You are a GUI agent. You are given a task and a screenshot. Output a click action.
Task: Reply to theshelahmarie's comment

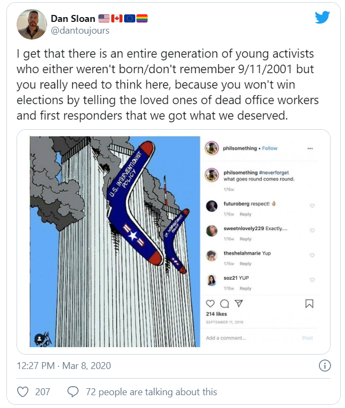[245, 264]
